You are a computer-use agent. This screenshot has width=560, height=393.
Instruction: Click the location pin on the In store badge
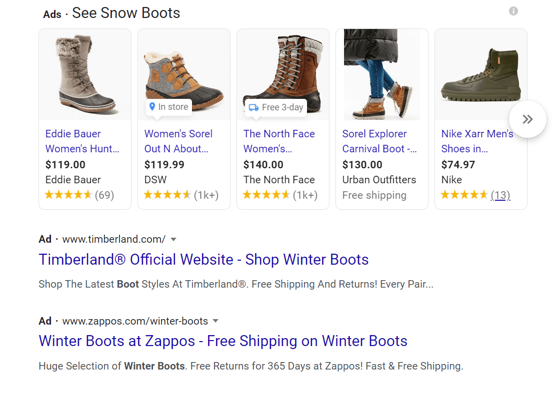click(152, 106)
